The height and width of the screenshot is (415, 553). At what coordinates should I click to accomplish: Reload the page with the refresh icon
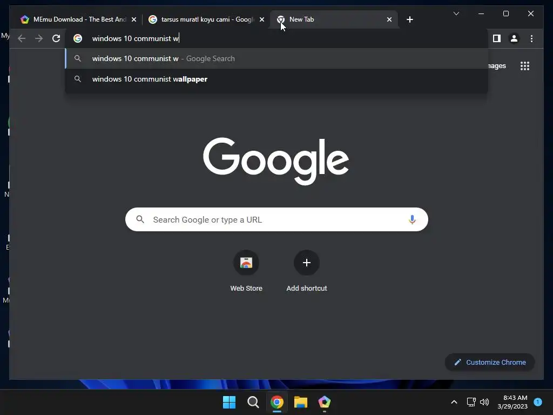coord(56,38)
